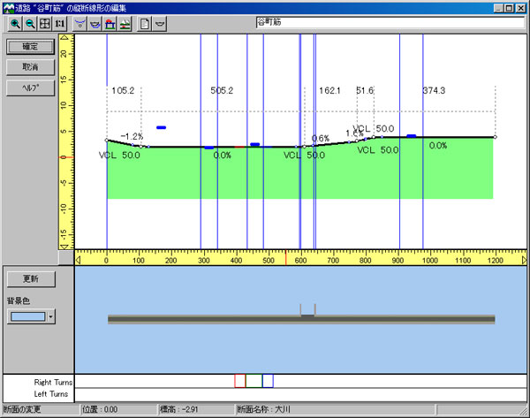Close the profile editing window
This screenshot has height=418, width=530.
[x=521, y=8]
